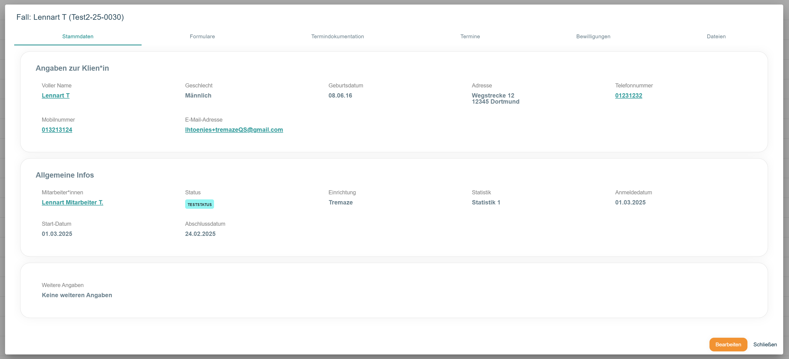The width and height of the screenshot is (789, 359).
Task: Click the birth date 08.06.16
Action: 340,96
